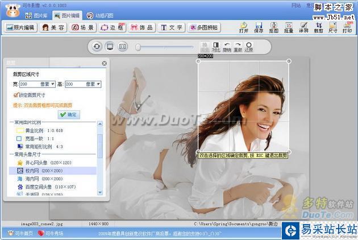
Task: Open 多图拼贴 collage menu
Action: pyautogui.click(x=204, y=27)
